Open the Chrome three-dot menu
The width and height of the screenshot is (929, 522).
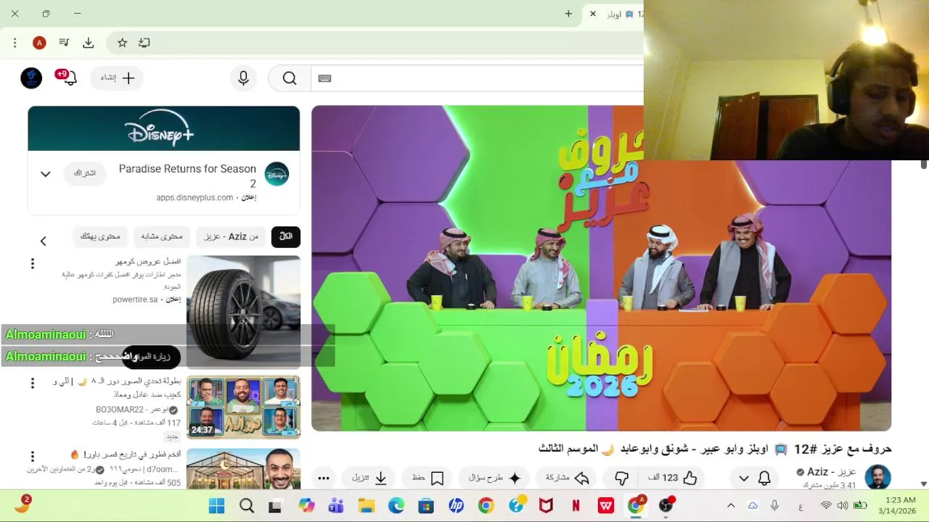click(x=15, y=43)
